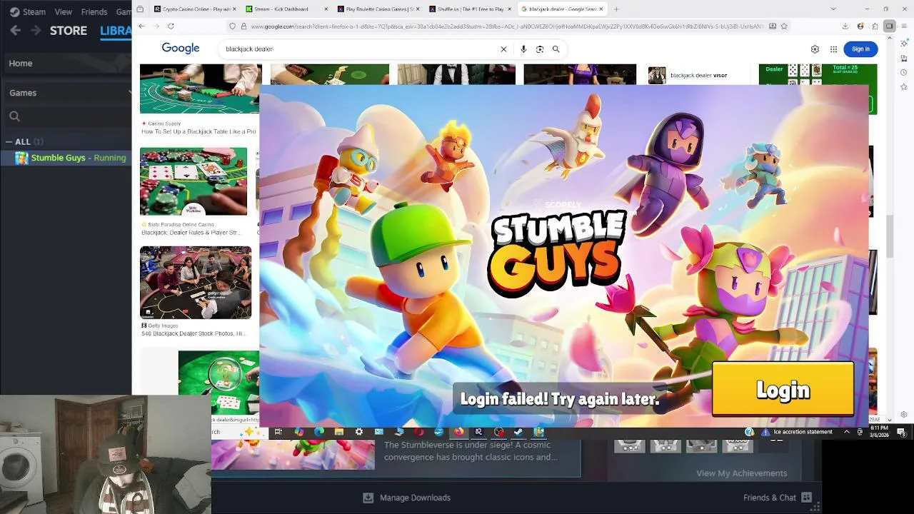914x514 pixels.
Task: Open Friends & Chat in Steam
Action: click(778, 498)
